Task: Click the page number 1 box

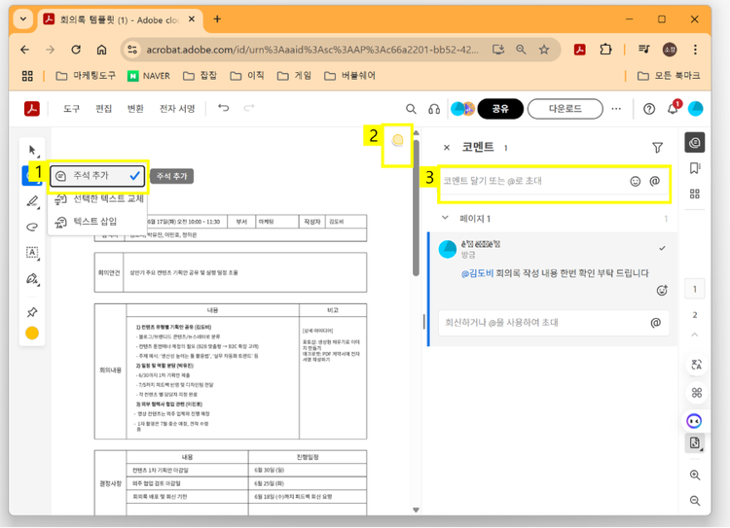Action: (x=694, y=290)
